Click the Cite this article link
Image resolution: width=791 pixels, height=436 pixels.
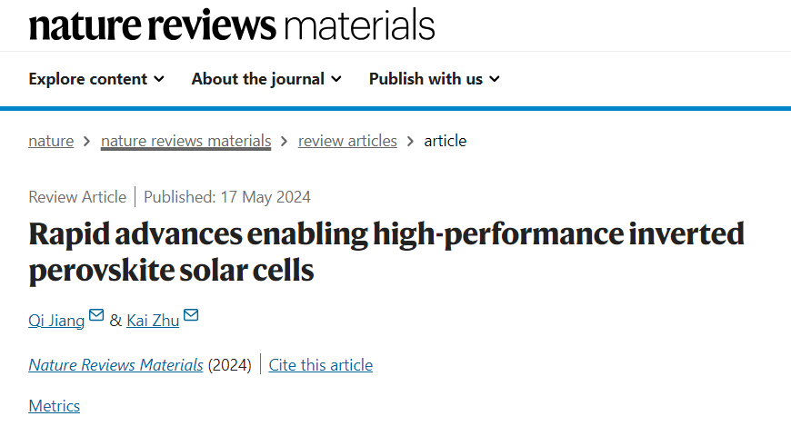(321, 364)
